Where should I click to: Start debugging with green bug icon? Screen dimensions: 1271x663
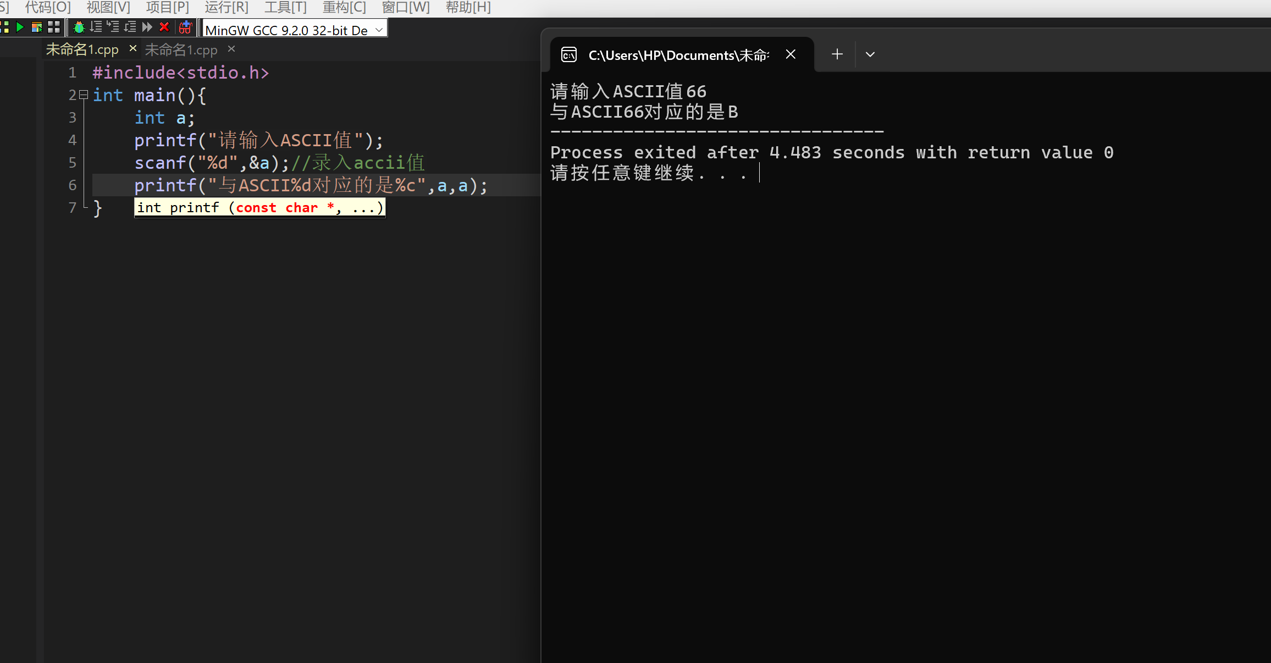tap(79, 27)
